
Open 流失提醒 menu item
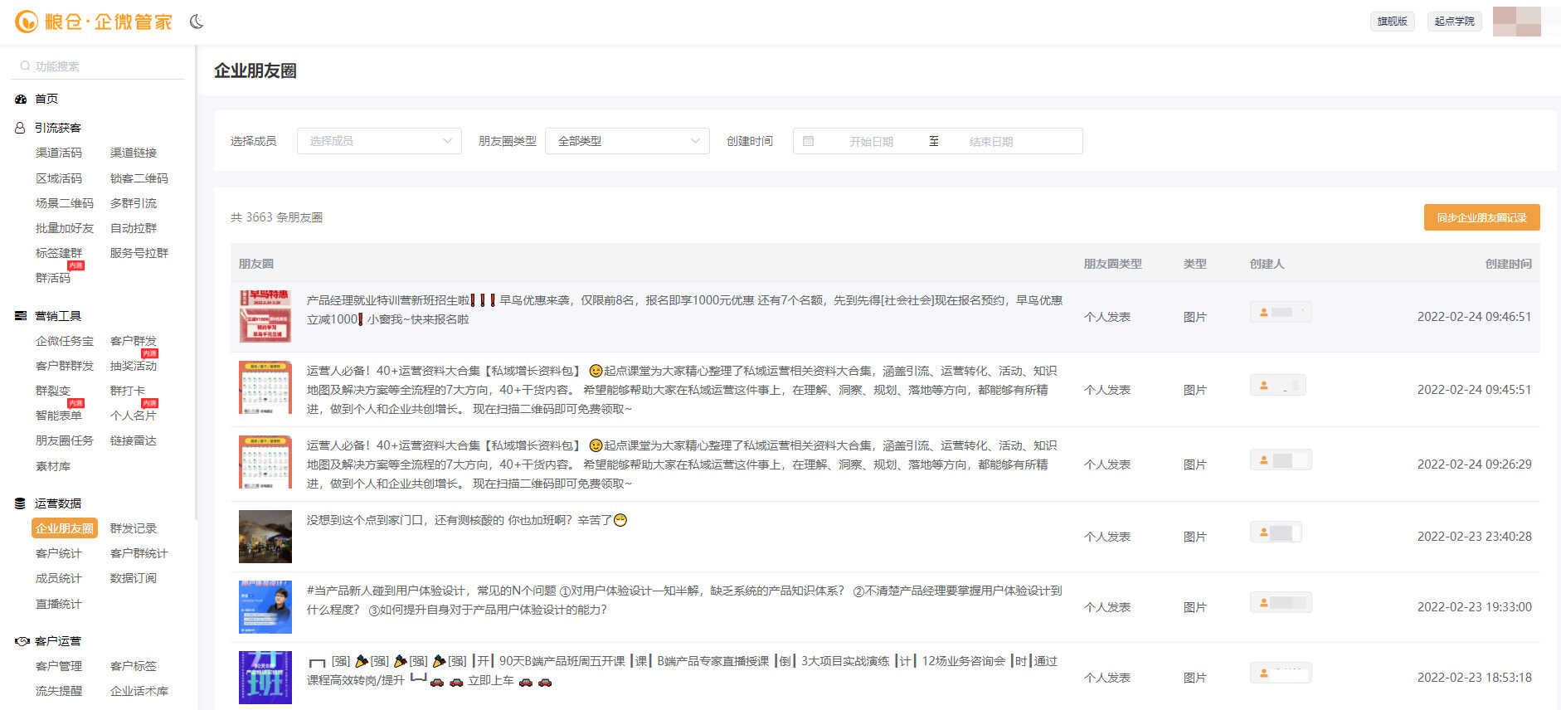coord(59,691)
